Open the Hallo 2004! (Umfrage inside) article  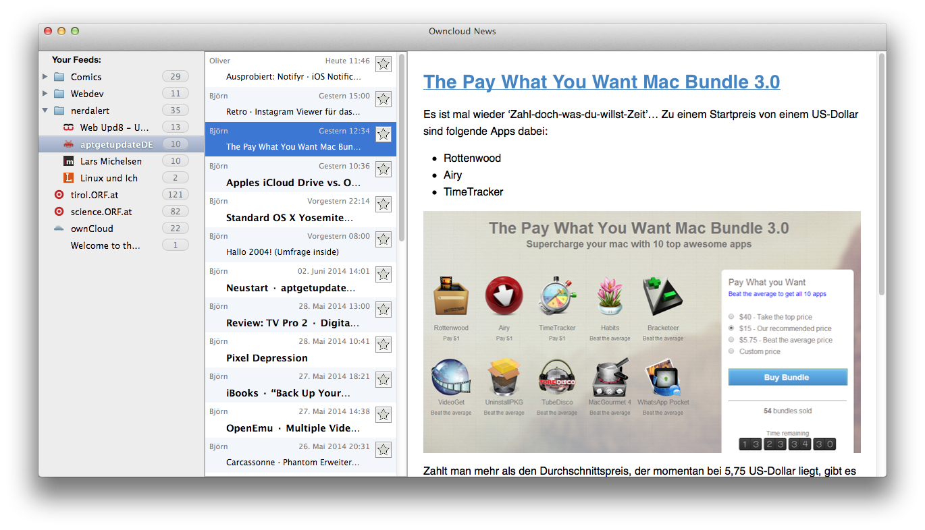(x=300, y=245)
